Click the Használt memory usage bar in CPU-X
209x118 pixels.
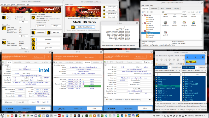click(92, 80)
